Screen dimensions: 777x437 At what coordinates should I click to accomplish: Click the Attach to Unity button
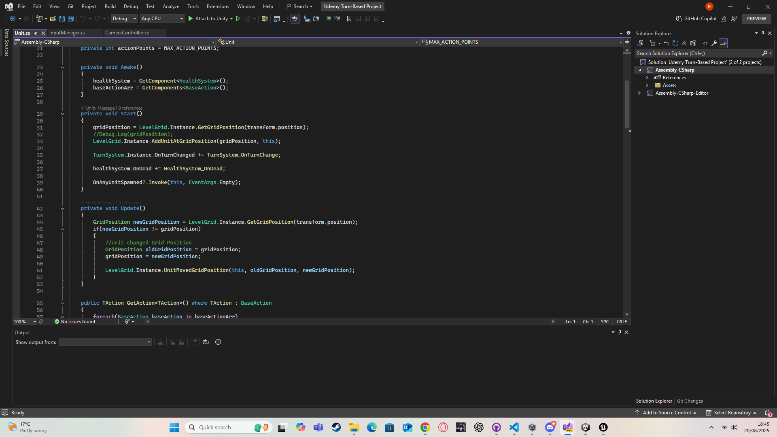[208, 19]
